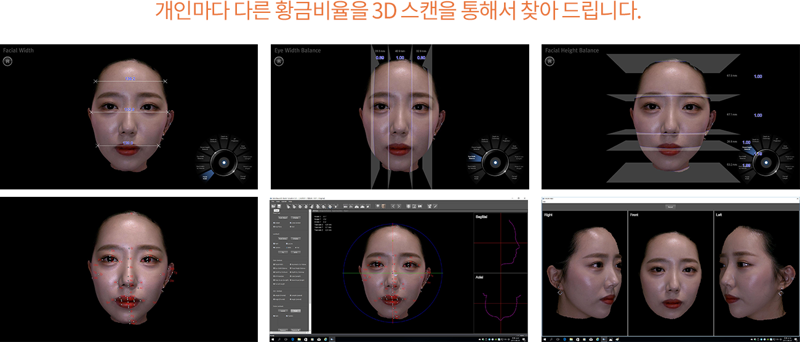Click radial dial center knob in Eye Width Balance screen
This screenshot has height=342, width=800.
(x=495, y=162)
